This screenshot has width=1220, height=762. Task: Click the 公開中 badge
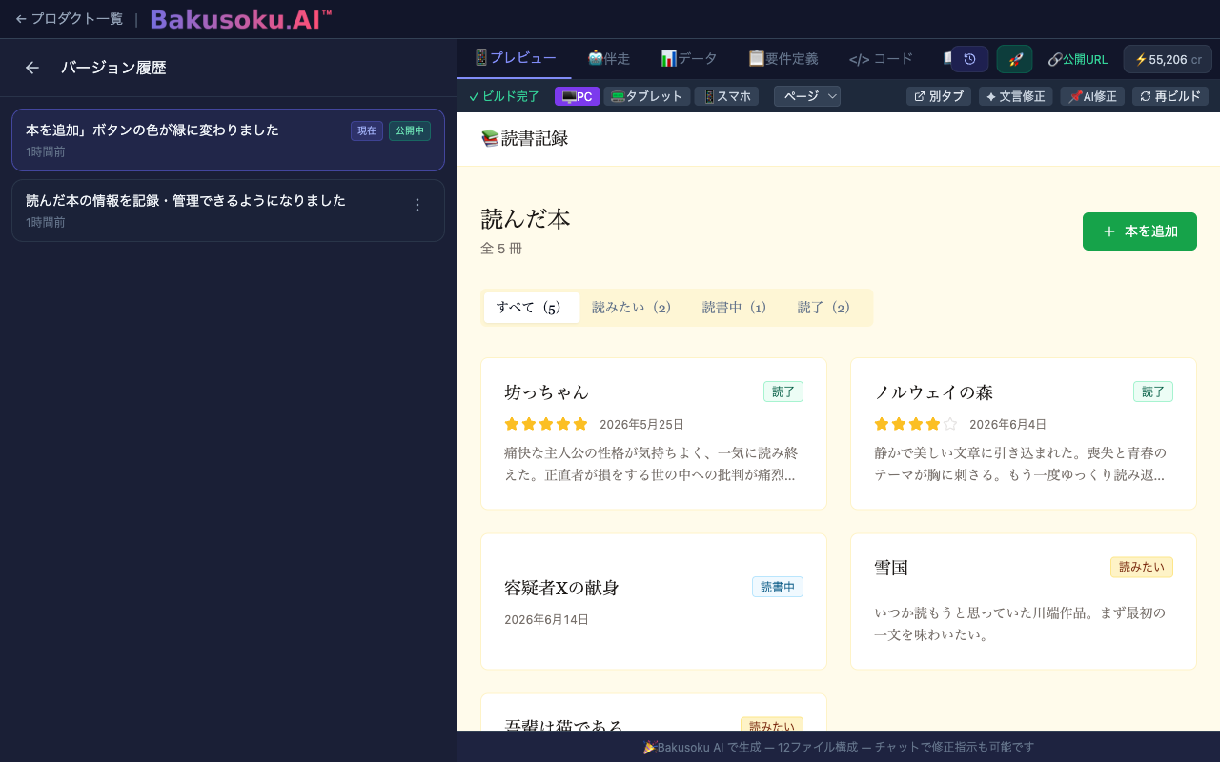[x=410, y=130]
